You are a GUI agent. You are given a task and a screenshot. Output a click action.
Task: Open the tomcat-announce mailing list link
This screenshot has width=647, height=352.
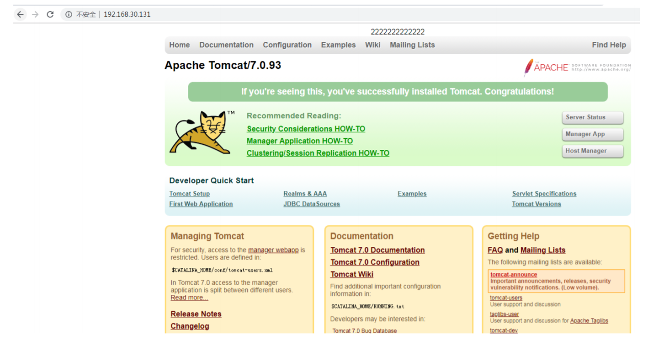point(514,274)
